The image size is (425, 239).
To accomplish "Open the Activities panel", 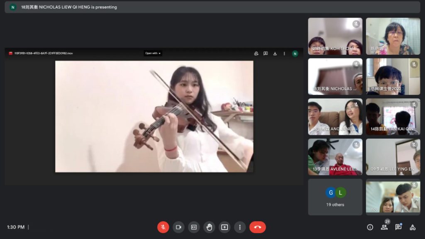I will [413, 227].
